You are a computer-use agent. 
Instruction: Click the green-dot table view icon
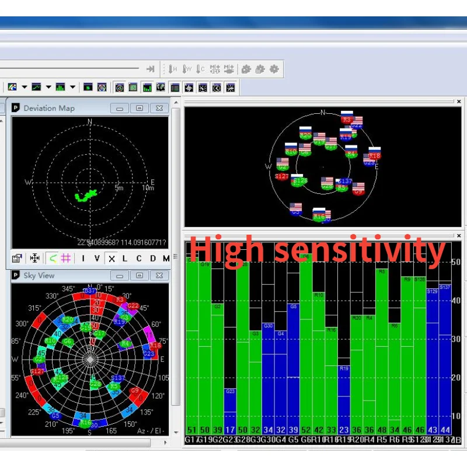coord(88,87)
